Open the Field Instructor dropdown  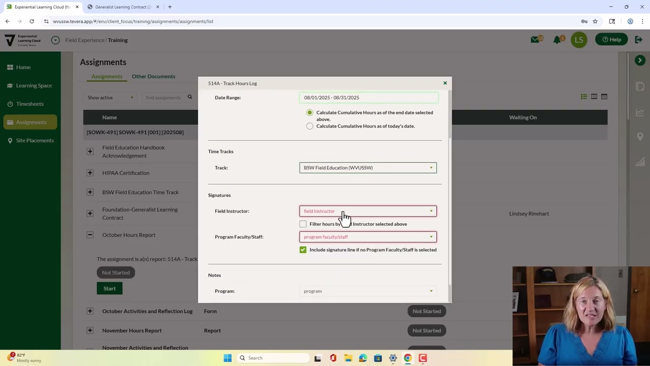(x=368, y=211)
